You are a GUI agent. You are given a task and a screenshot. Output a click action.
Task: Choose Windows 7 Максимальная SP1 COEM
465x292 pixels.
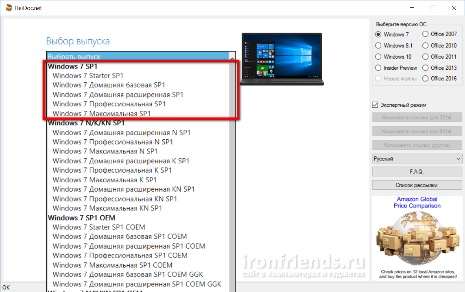pos(138,265)
